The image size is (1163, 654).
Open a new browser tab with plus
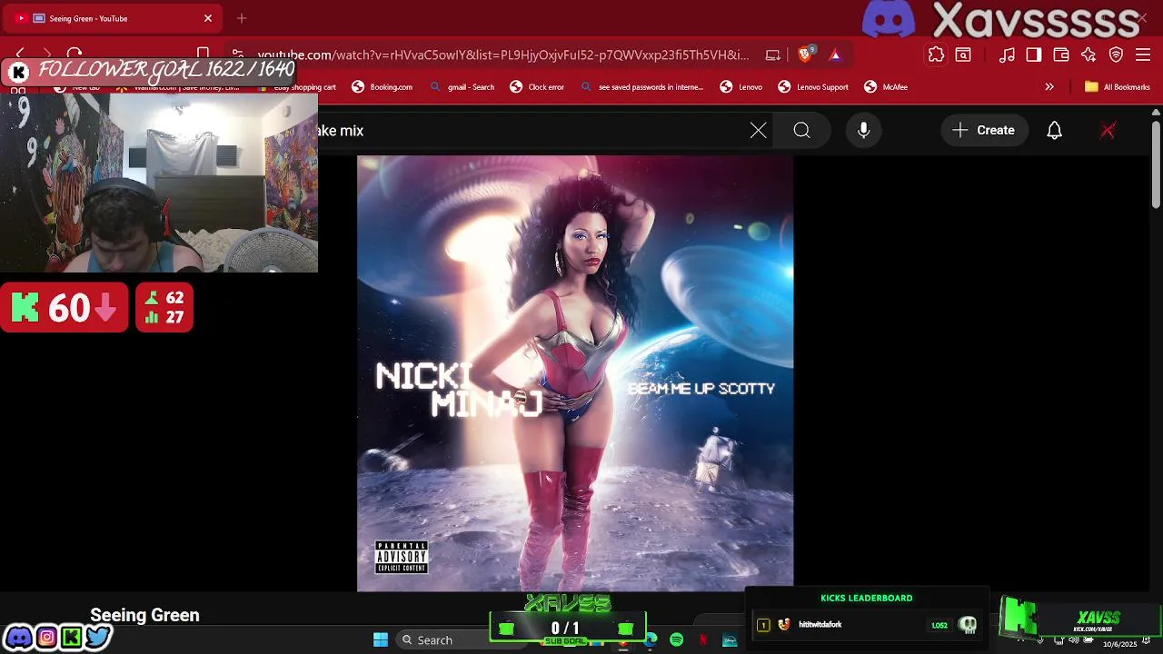tap(242, 18)
